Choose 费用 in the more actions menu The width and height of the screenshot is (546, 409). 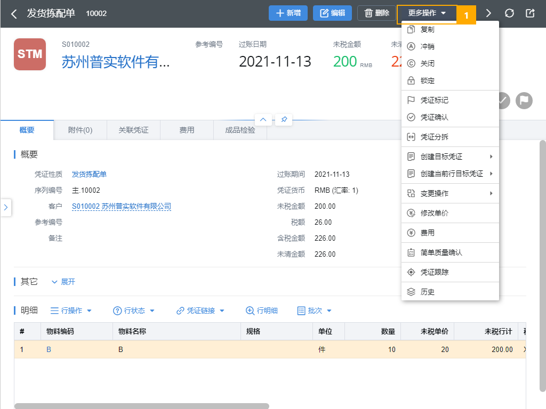[450, 233]
